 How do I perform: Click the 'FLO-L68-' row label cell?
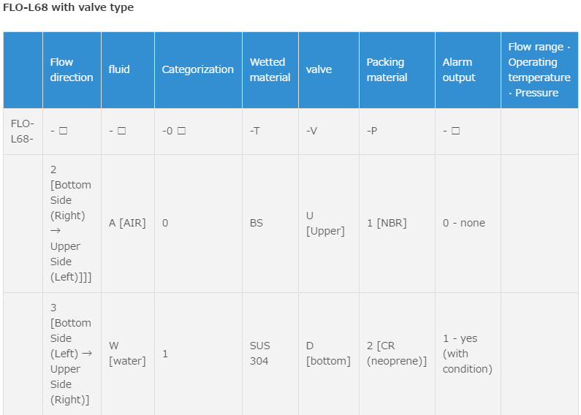click(23, 132)
